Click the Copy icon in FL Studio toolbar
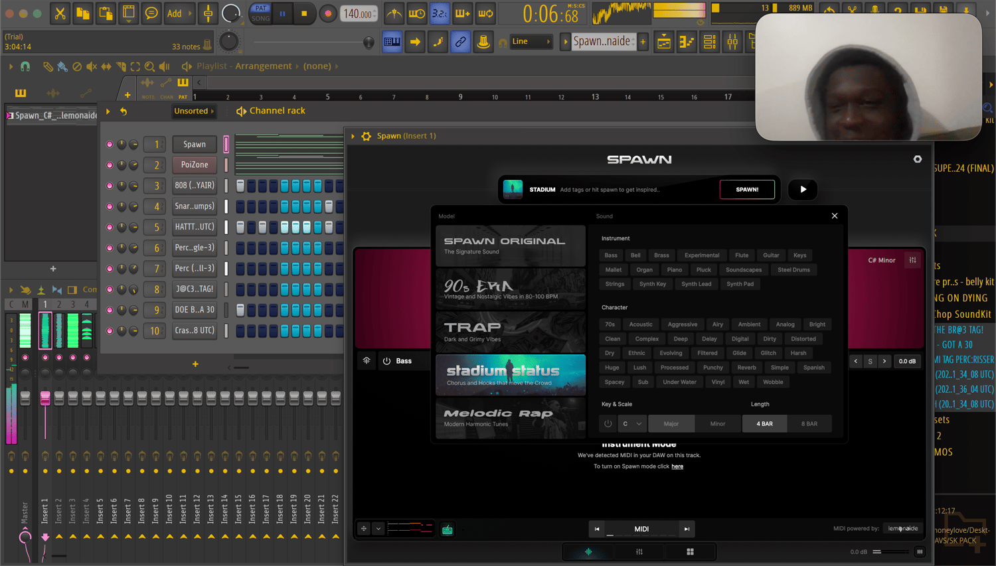Image resolution: width=996 pixels, height=566 pixels. 83,13
